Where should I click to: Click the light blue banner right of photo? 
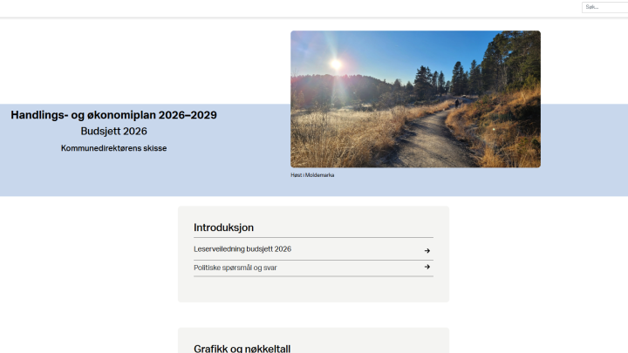(583, 150)
